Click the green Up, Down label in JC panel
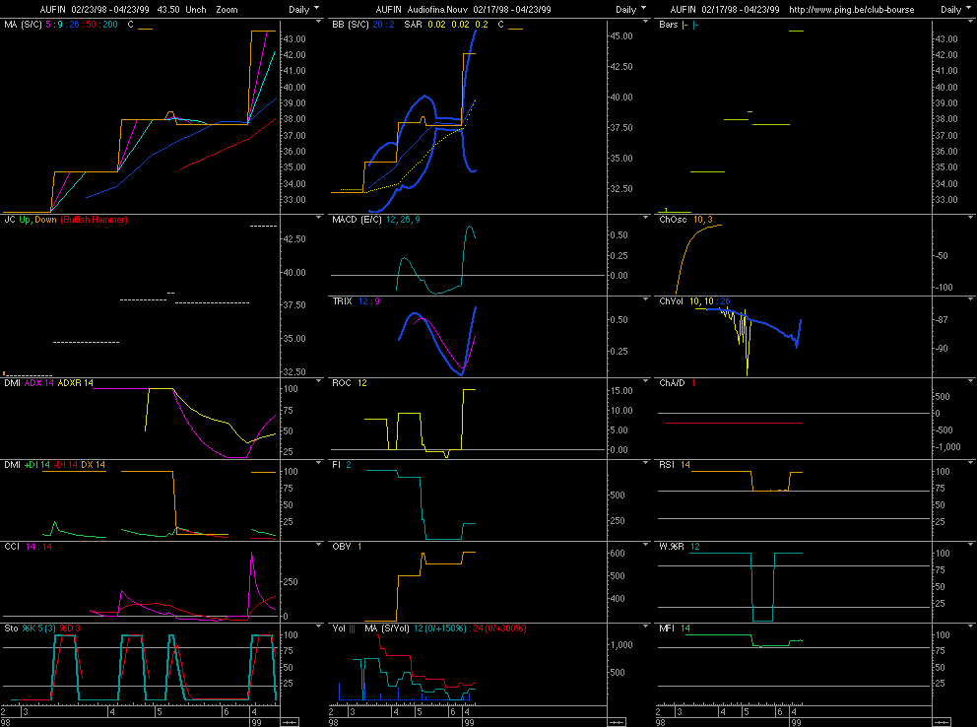 click(38, 220)
